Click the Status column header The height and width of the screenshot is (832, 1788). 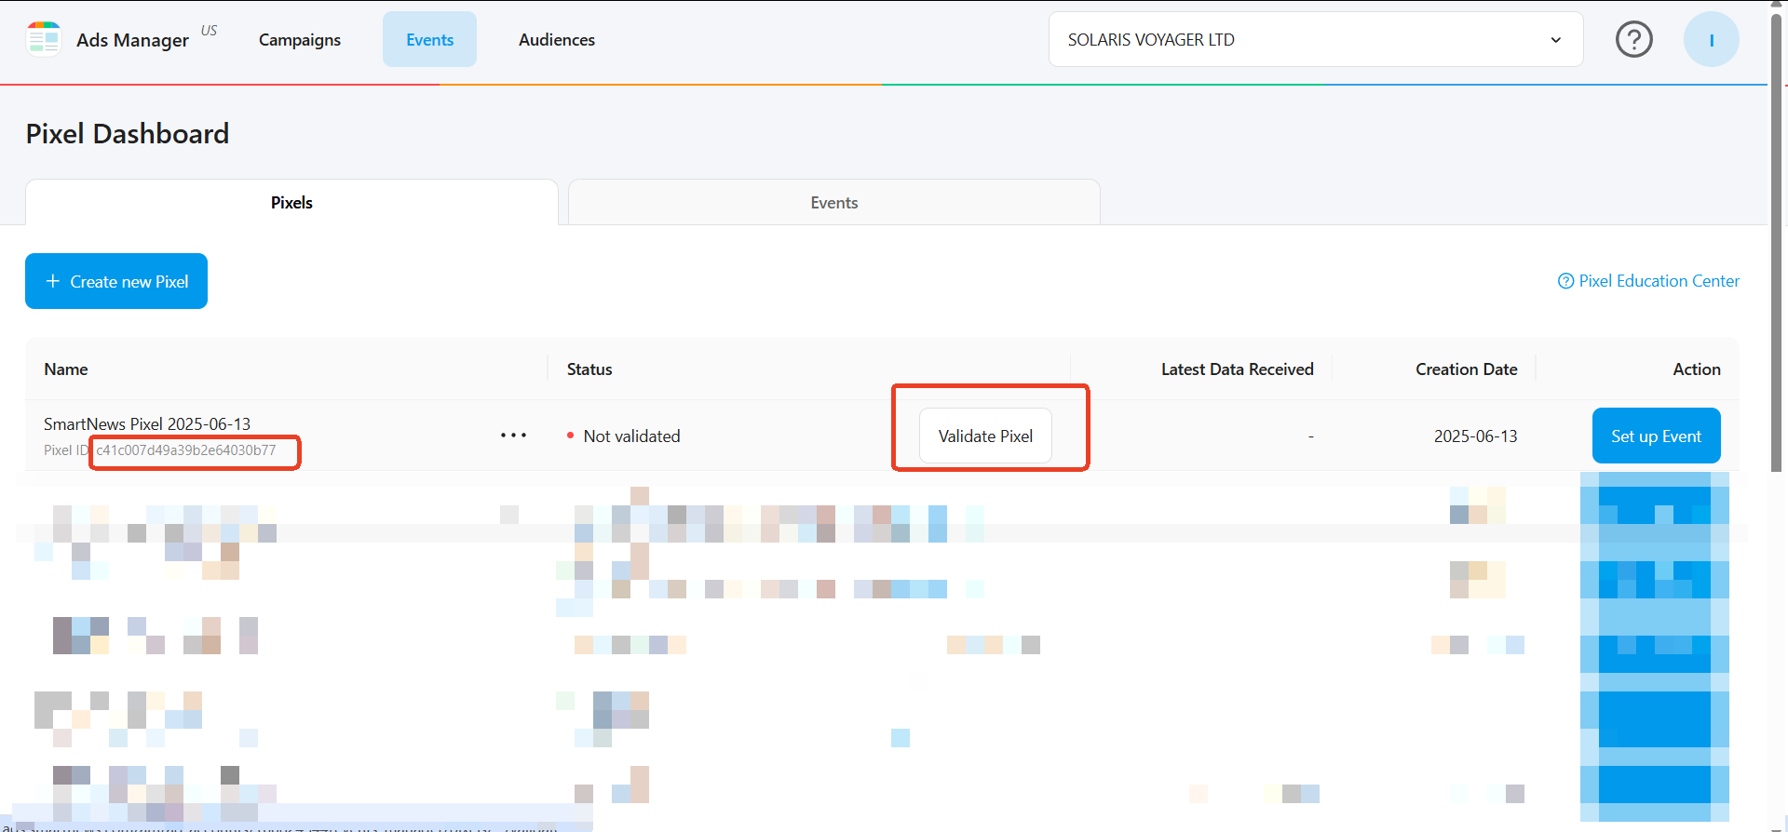589,369
